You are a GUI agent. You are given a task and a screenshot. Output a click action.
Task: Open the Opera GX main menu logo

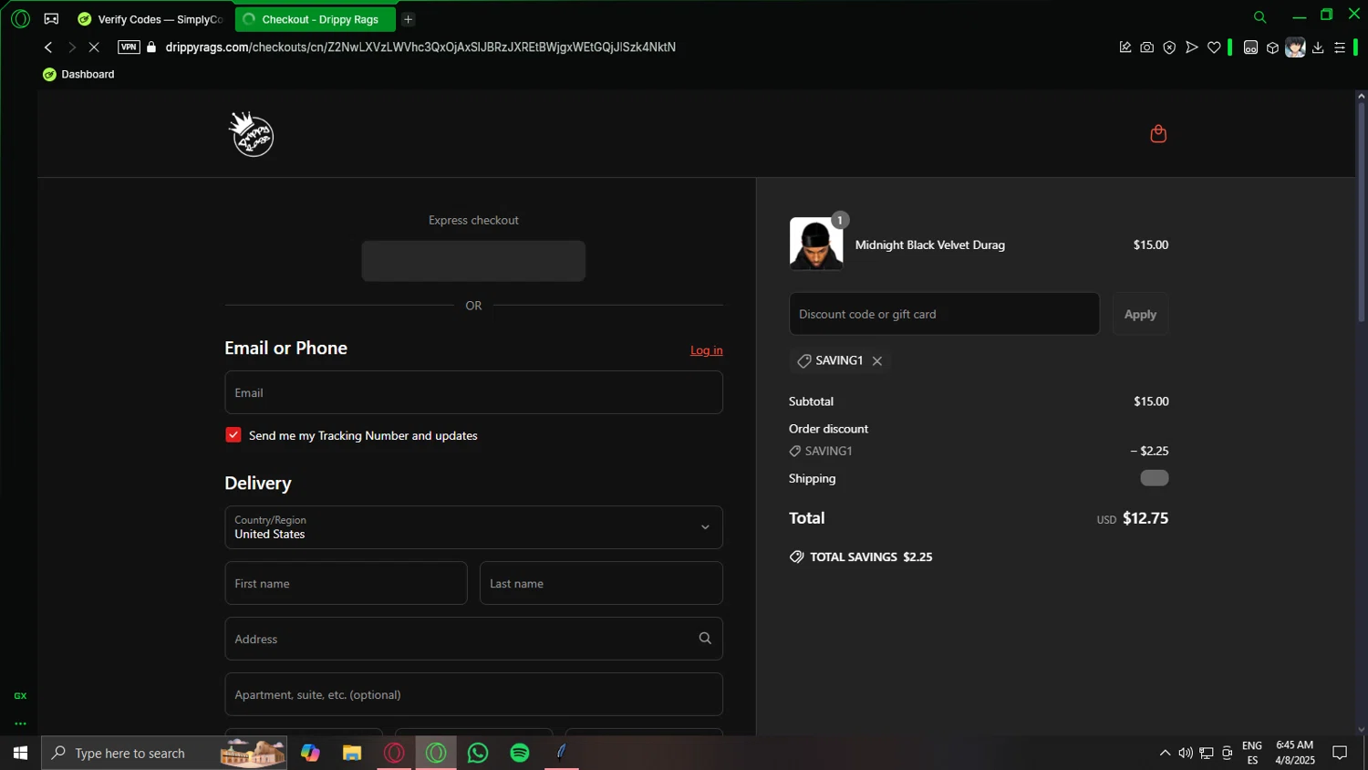coord(20,18)
